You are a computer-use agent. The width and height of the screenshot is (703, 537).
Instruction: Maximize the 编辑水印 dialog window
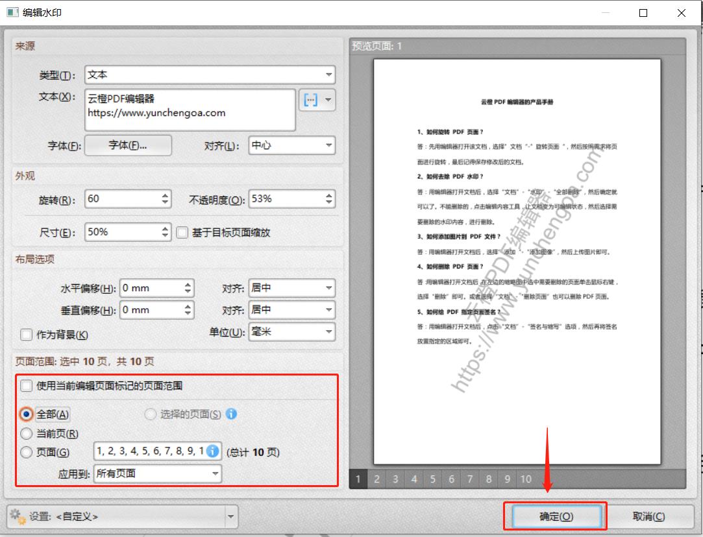643,12
